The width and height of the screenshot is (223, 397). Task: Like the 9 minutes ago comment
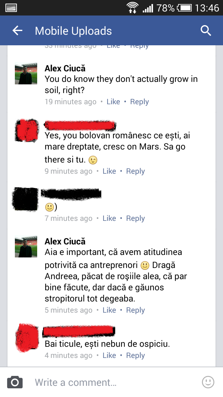pyautogui.click(x=109, y=171)
